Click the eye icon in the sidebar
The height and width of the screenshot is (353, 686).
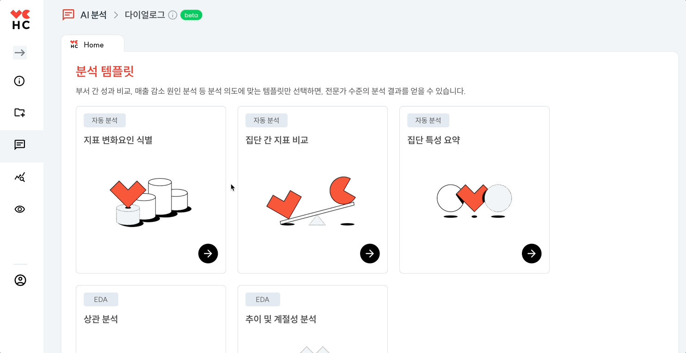[19, 209]
